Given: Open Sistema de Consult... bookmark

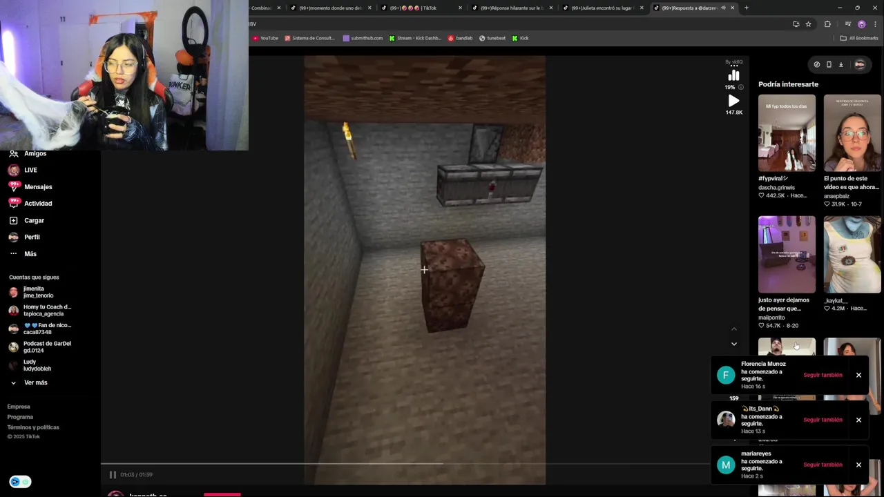Looking at the screenshot, I should click(309, 38).
